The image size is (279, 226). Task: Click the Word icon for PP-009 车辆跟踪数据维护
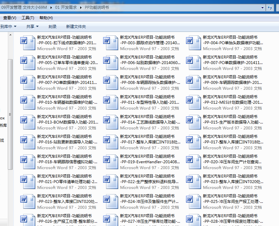coord(194,83)
